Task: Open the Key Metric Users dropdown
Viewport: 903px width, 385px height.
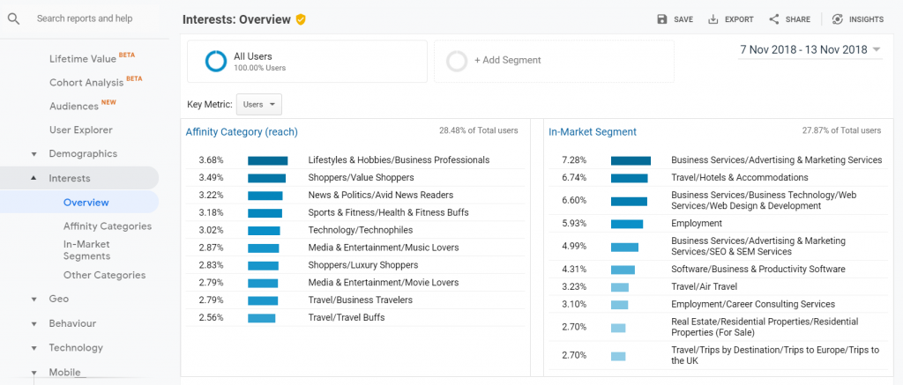Action: pyautogui.click(x=259, y=105)
